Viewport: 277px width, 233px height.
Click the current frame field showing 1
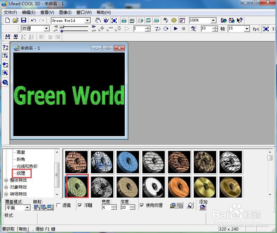(x=139, y=28)
